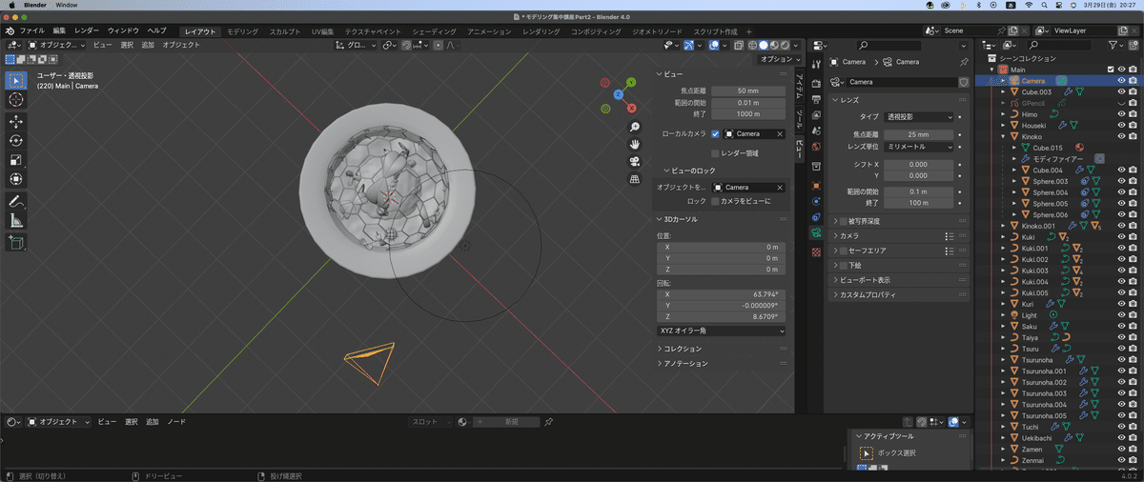Select the Move tool

click(x=16, y=121)
